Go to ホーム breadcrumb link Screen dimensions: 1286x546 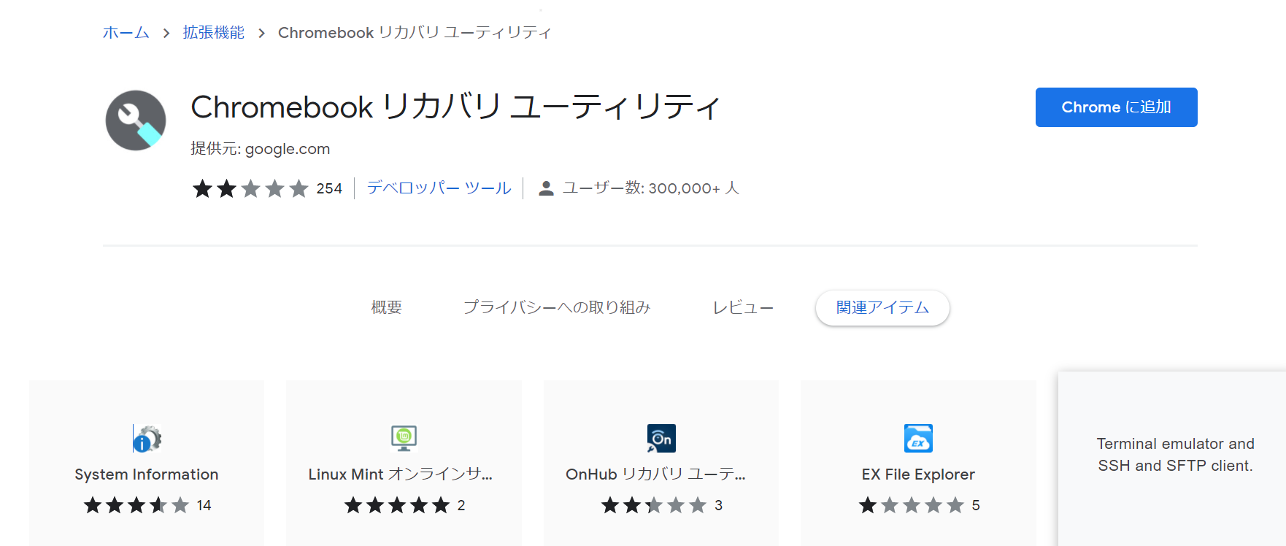[x=126, y=33]
